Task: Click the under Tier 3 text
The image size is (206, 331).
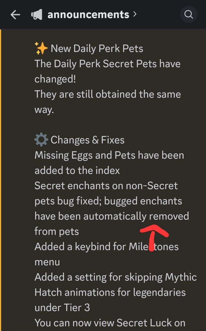Action: [x=62, y=308]
